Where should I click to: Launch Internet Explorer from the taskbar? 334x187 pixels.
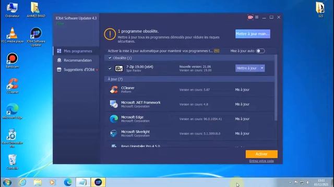[22, 182]
